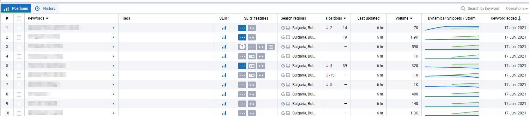Screen dimensions: 529x116
Task: Click reviews stars icon in row 3
Action: (261, 47)
